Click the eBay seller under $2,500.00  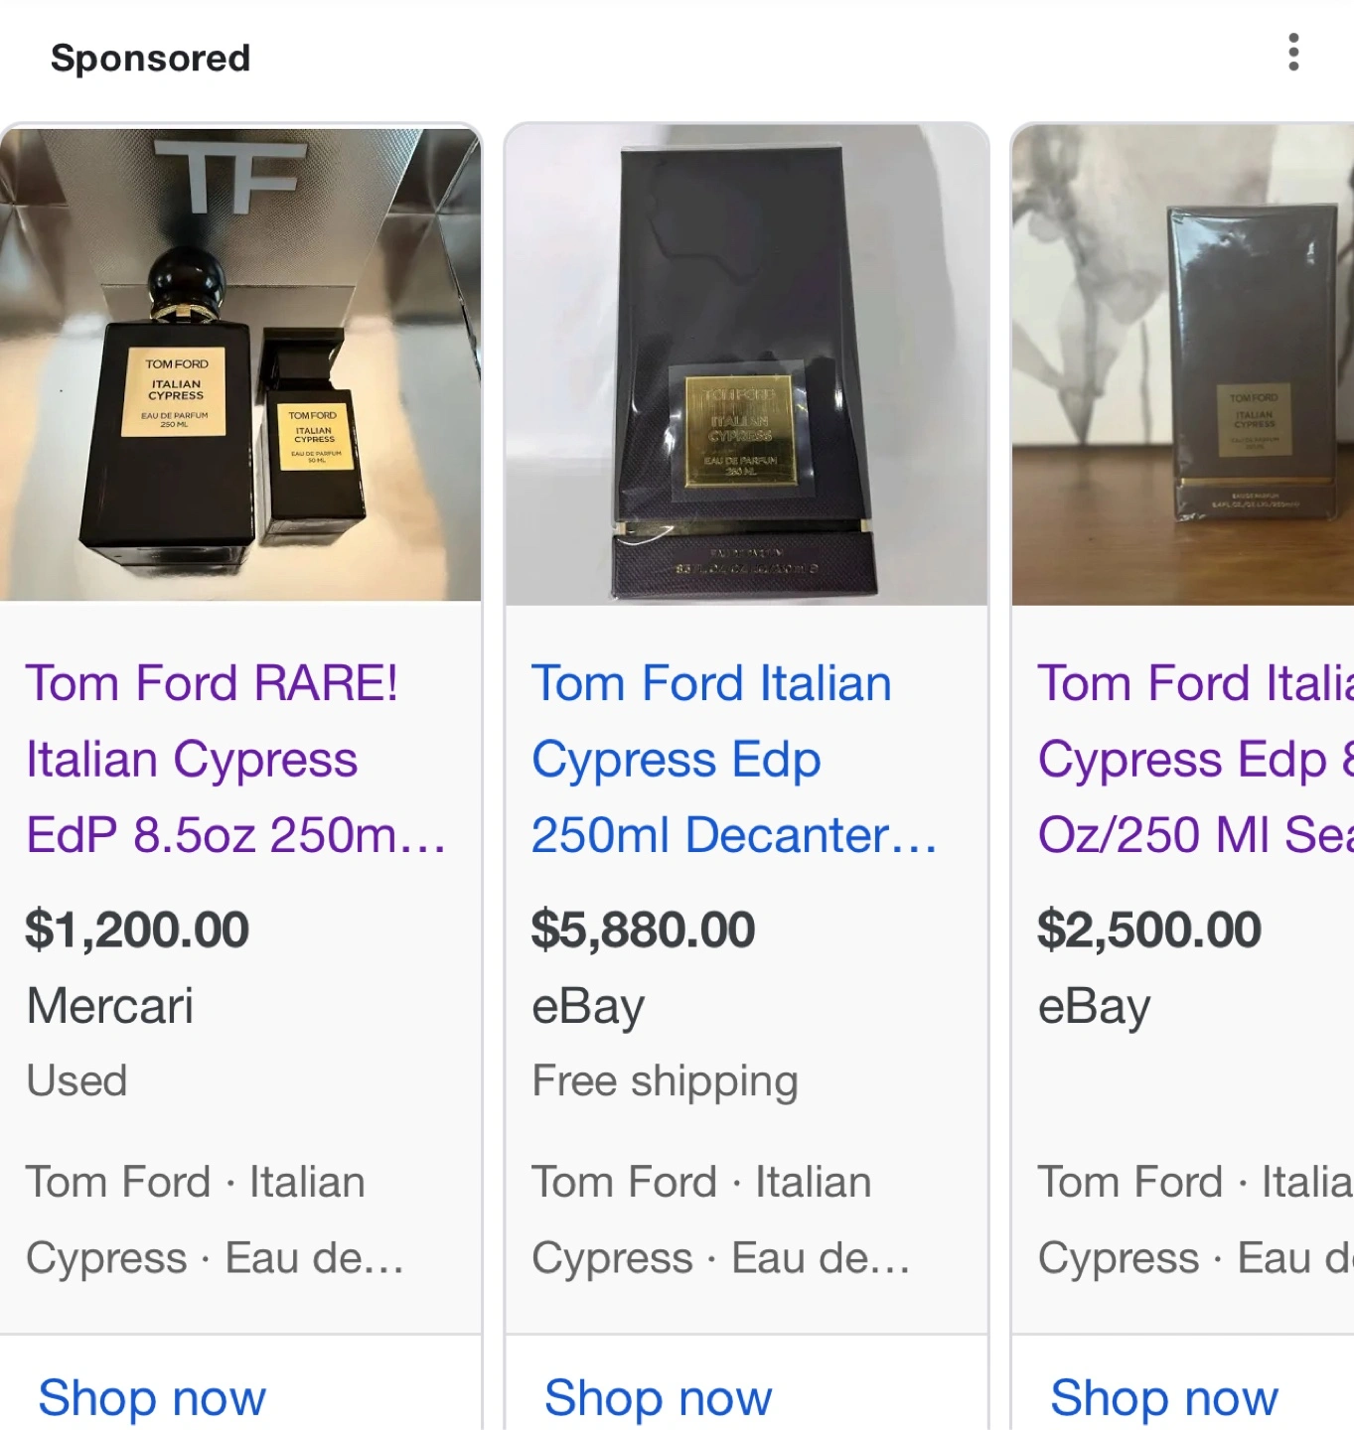coord(1094,1007)
